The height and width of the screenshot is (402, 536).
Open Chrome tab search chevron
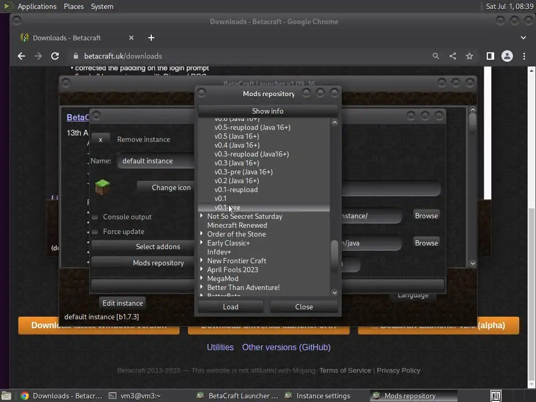click(x=523, y=38)
